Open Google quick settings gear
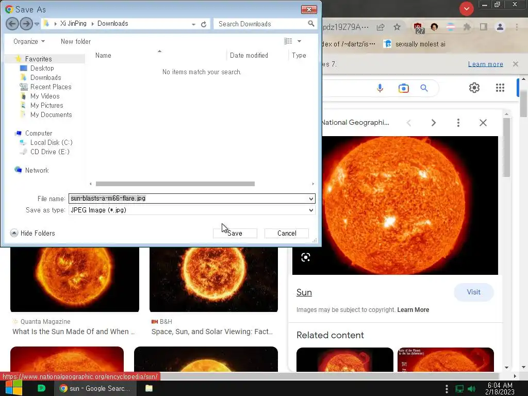This screenshot has height=396, width=528. coord(474,88)
